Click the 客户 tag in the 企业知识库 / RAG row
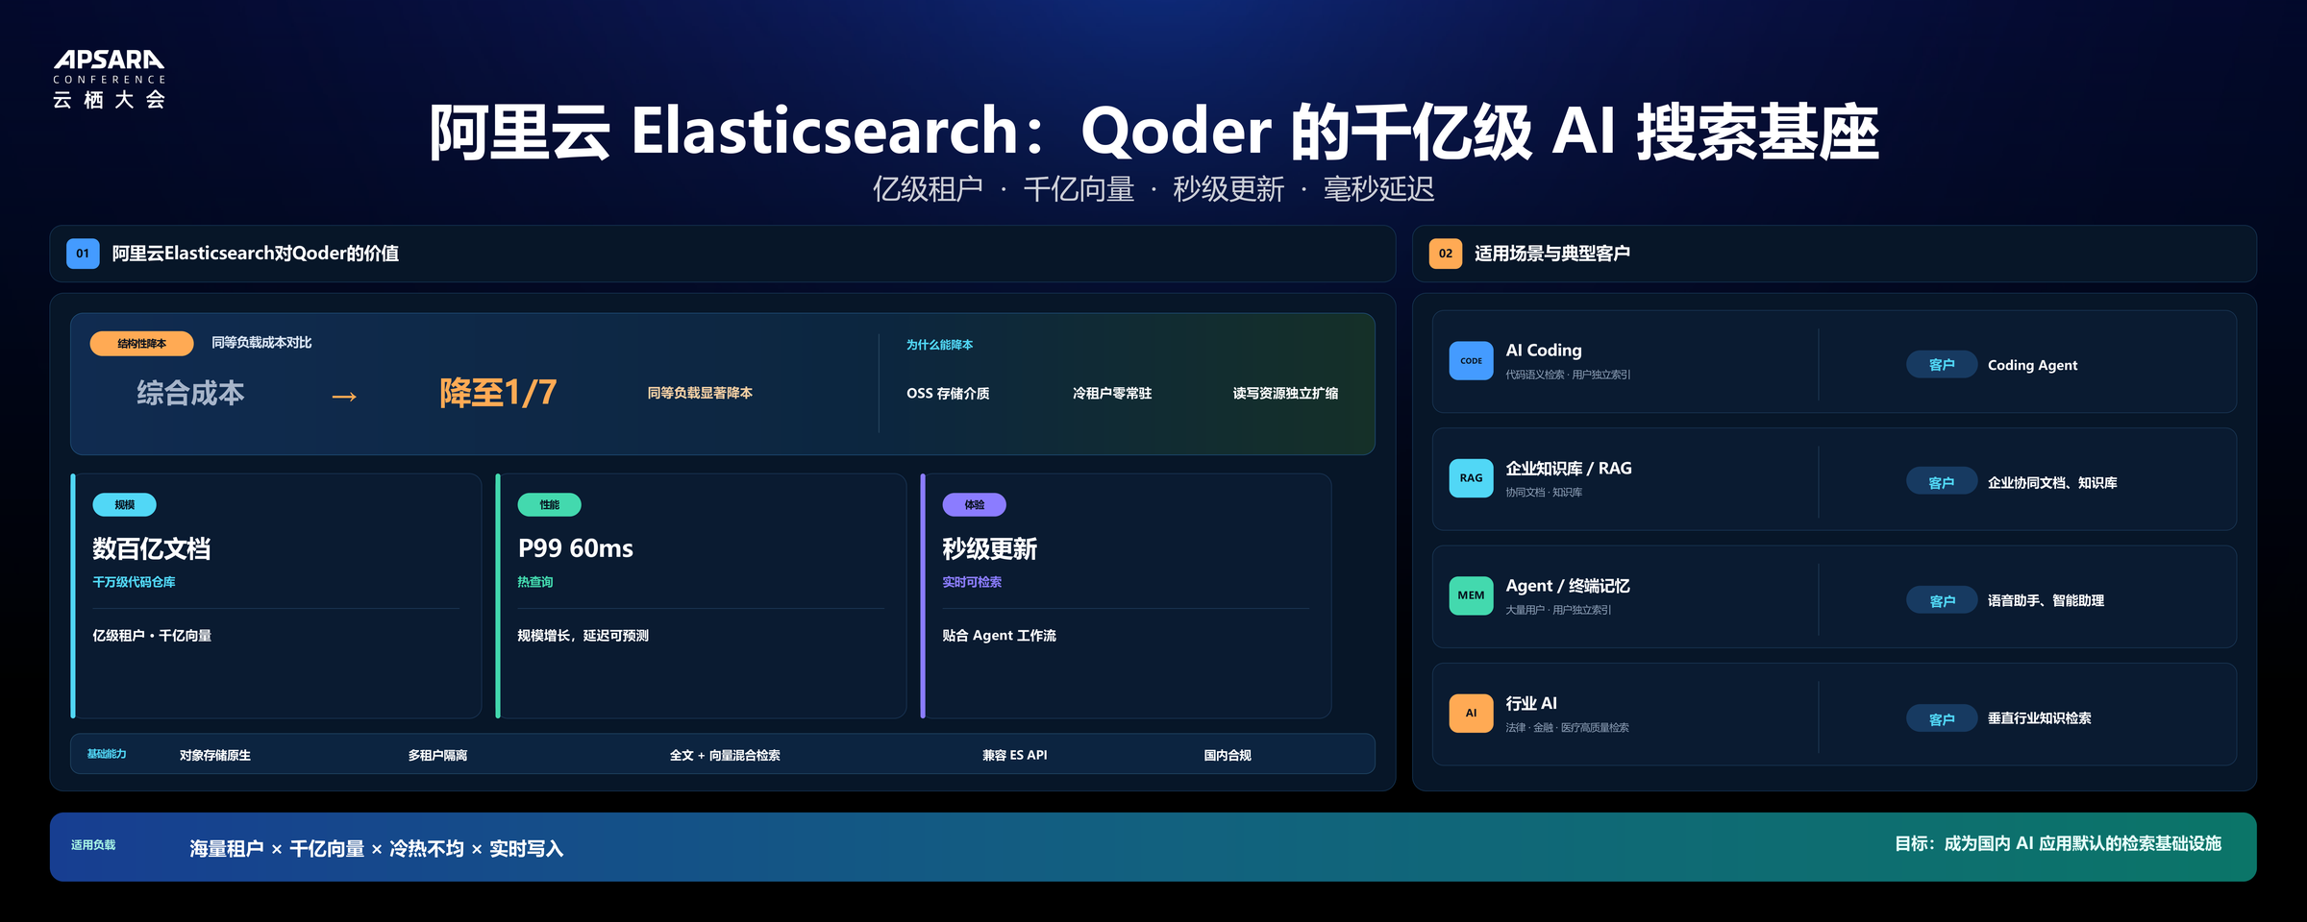2307x922 pixels. 1942,483
